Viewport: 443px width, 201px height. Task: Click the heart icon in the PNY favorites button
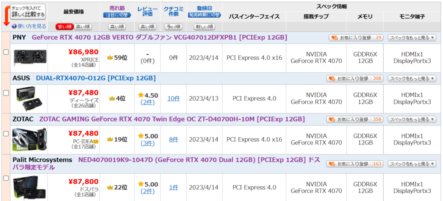click(335, 38)
